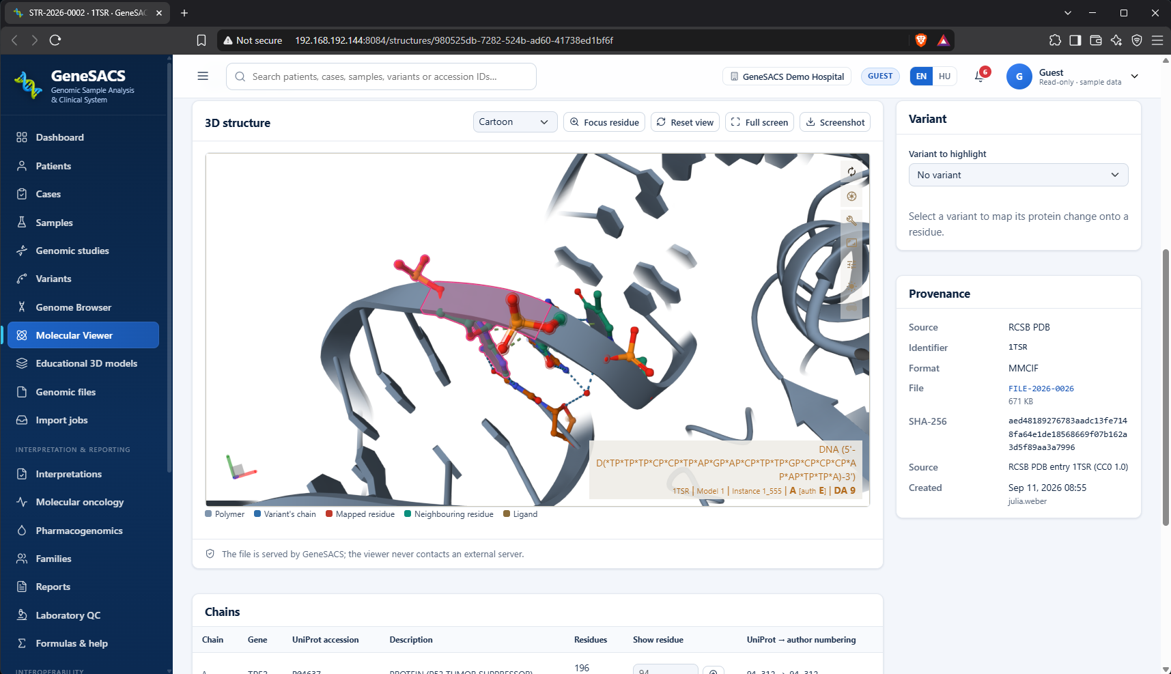Image resolution: width=1171 pixels, height=674 pixels.
Task: Click the Guest avatar circle
Action: tap(1019, 76)
